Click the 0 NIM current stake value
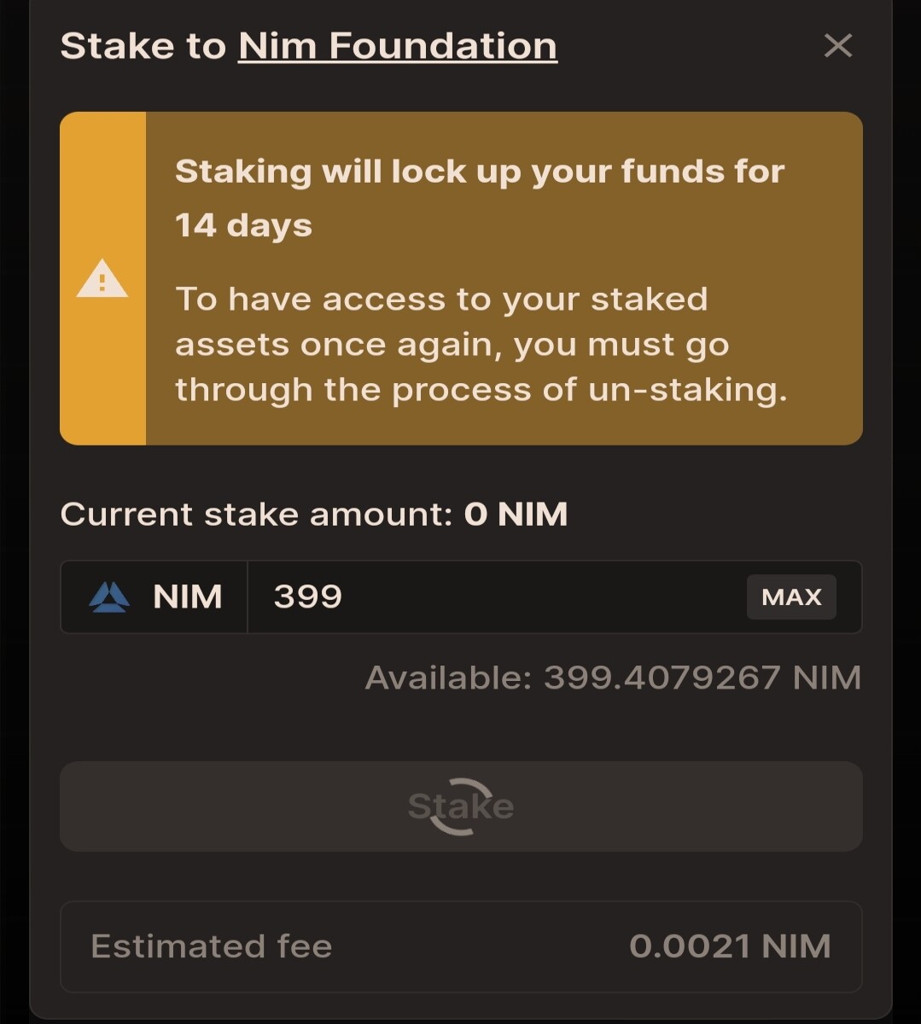Screen dimensions: 921x1024 coord(516,515)
